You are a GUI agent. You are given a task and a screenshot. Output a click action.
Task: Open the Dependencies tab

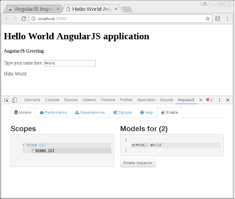pyautogui.click(x=90, y=113)
